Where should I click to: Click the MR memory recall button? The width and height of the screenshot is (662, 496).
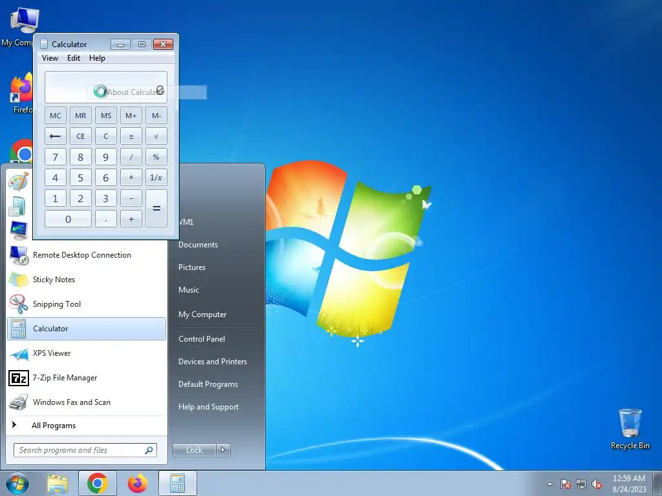[x=81, y=116]
